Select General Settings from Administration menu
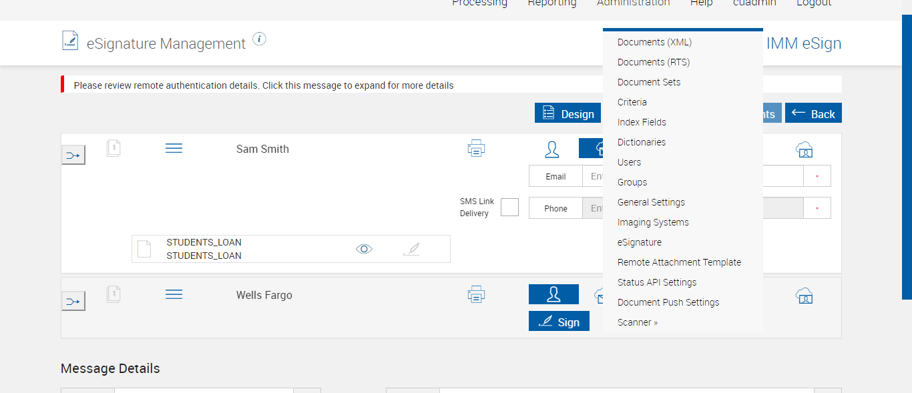 click(651, 202)
